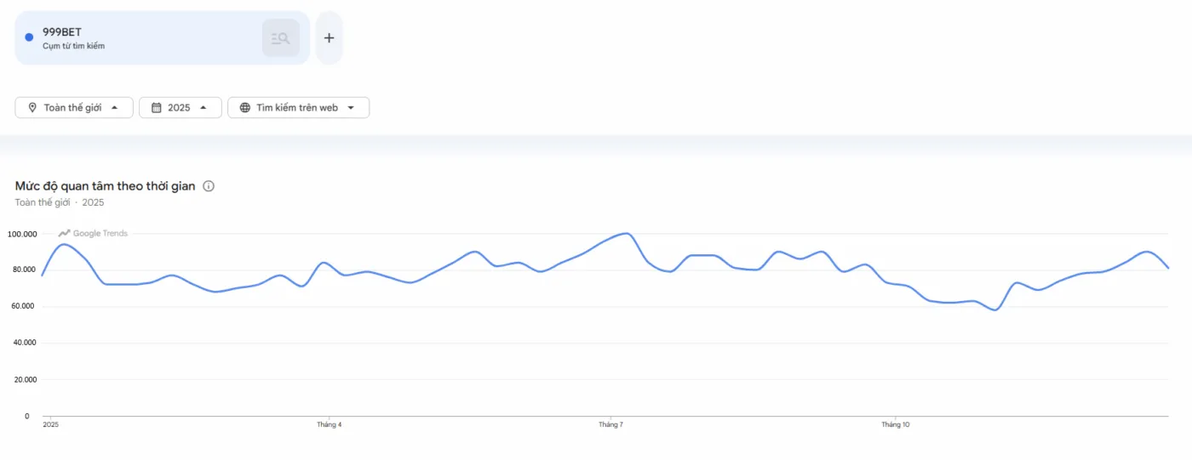Click the chart line's highest peak near Tháng 7
The height and width of the screenshot is (460, 1192).
pyautogui.click(x=626, y=233)
